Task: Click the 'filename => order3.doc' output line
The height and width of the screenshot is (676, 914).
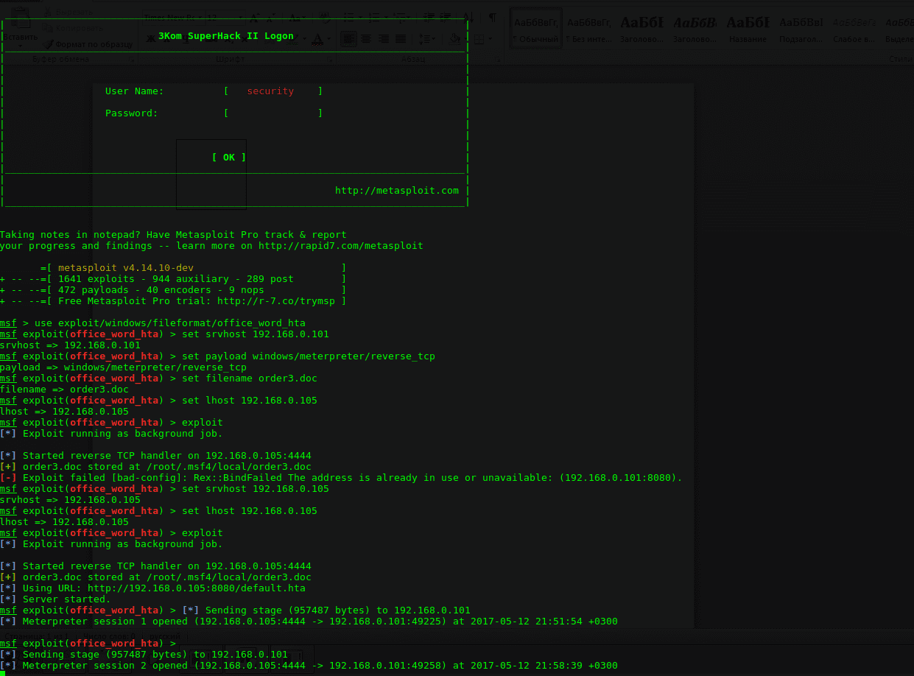Action: click(x=64, y=390)
